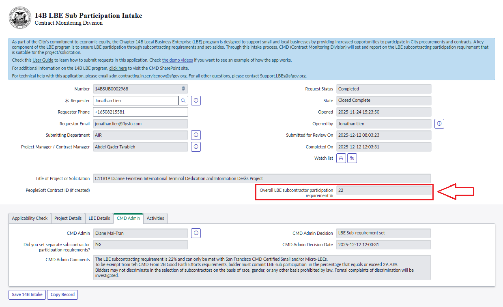Open info icon next to Requester field
This screenshot has width=503, height=307.
(196, 101)
